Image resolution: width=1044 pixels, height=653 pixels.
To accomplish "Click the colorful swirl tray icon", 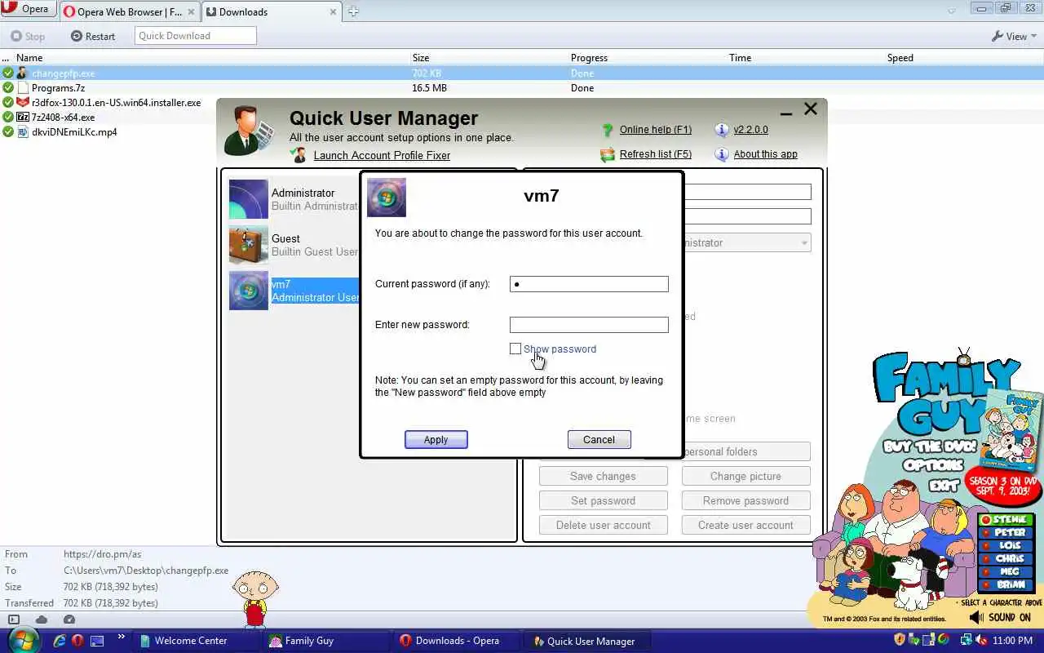I will pyautogui.click(x=943, y=640).
